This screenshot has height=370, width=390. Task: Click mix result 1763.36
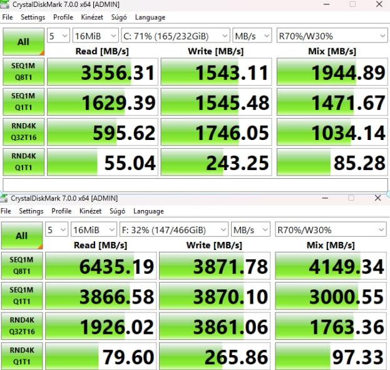tap(331, 326)
